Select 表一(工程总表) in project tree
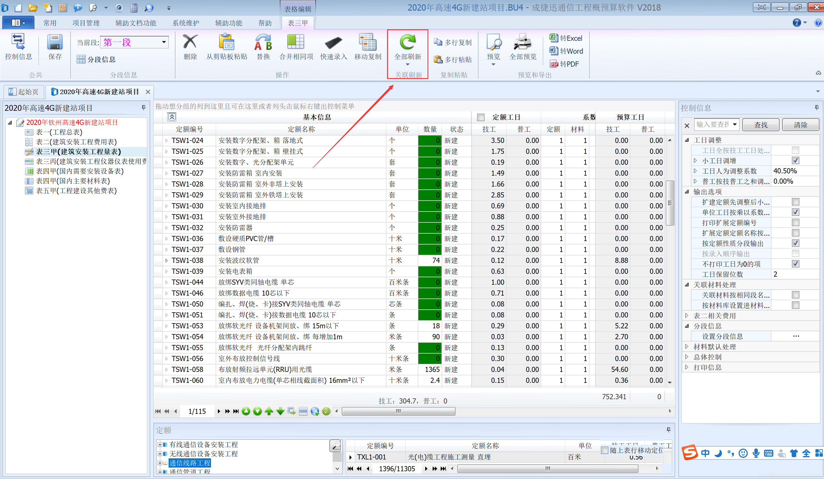The width and height of the screenshot is (824, 479). pos(59,132)
